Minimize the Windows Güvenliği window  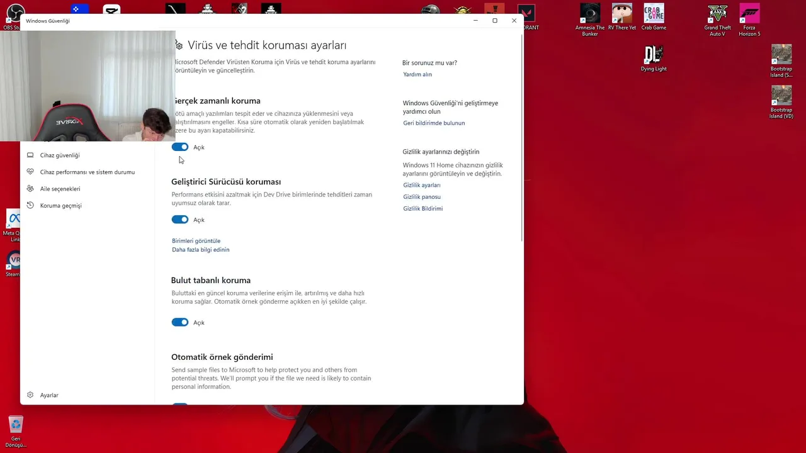coord(475,21)
